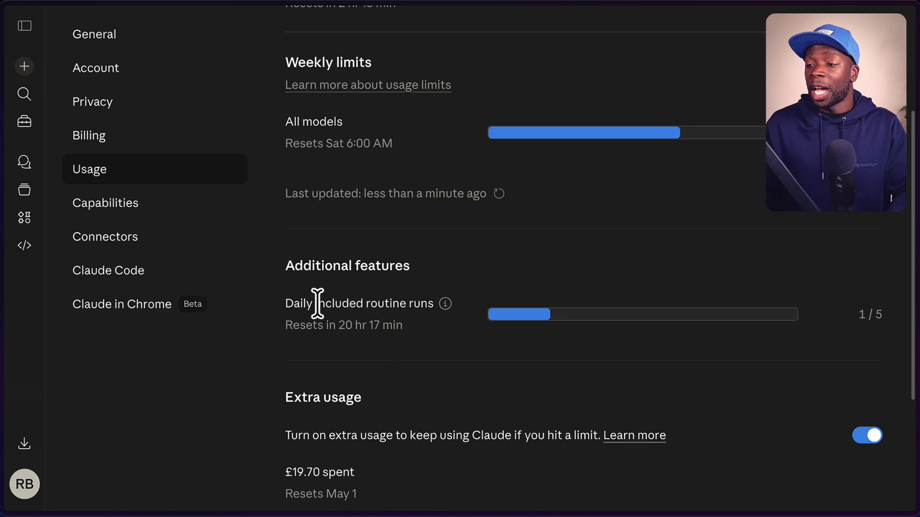Switch to the Capabilities settings tab
Image resolution: width=920 pixels, height=517 pixels.
(105, 202)
